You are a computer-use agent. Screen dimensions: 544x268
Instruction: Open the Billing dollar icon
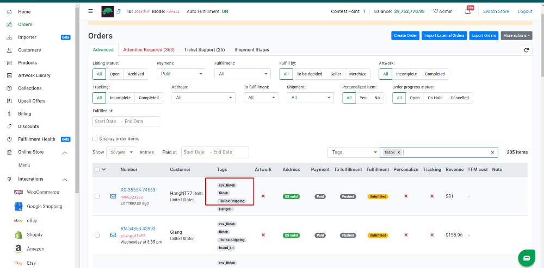coord(10,114)
